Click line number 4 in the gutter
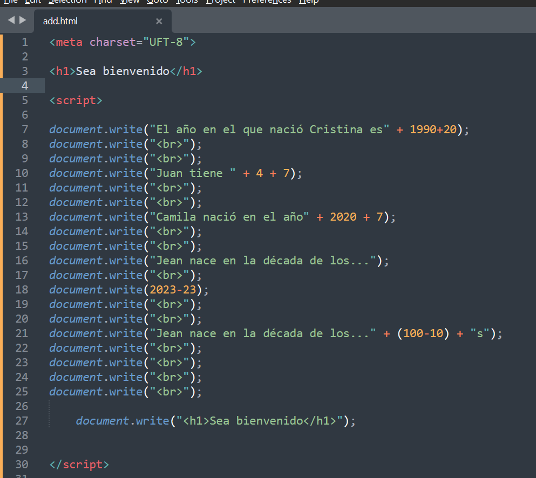Screen dimensions: 536x478 pos(25,86)
